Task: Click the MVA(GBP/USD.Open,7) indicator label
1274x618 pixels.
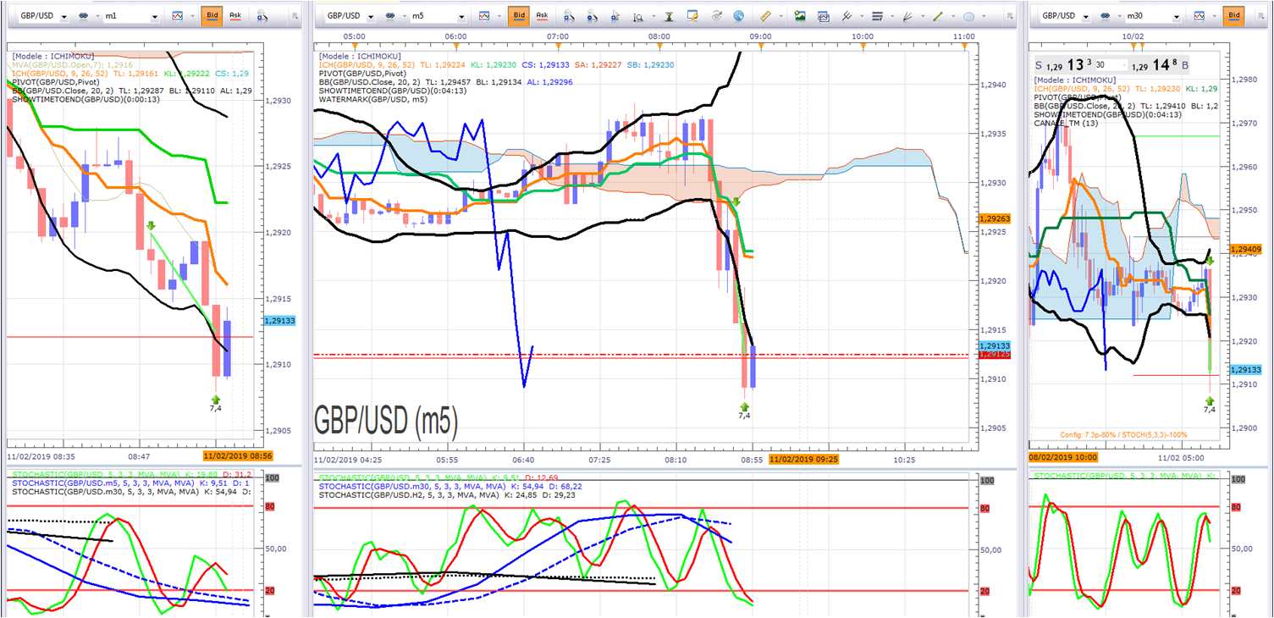Action: click(73, 64)
